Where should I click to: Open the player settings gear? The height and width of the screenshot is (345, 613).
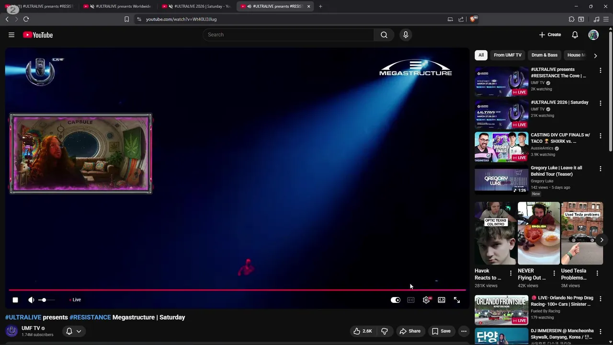(426, 300)
